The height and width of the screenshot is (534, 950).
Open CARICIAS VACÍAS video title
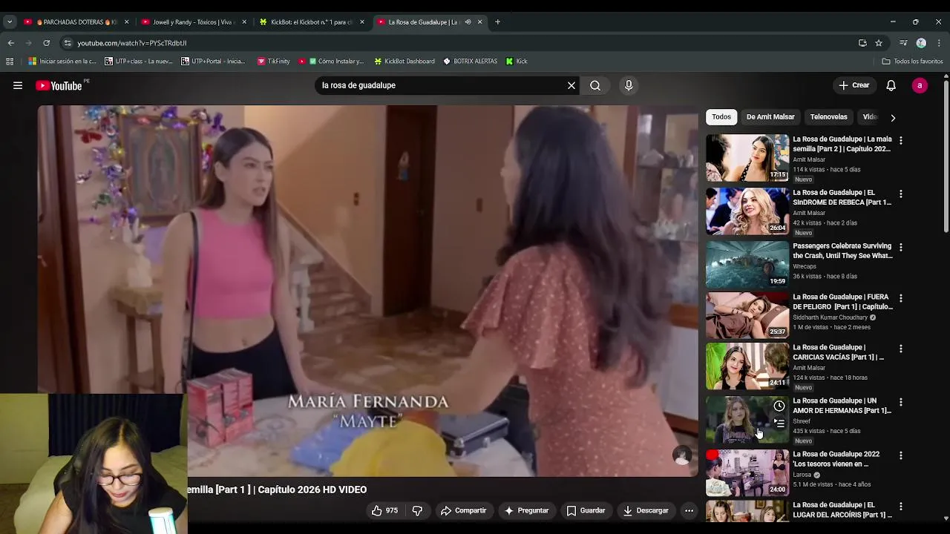(839, 352)
